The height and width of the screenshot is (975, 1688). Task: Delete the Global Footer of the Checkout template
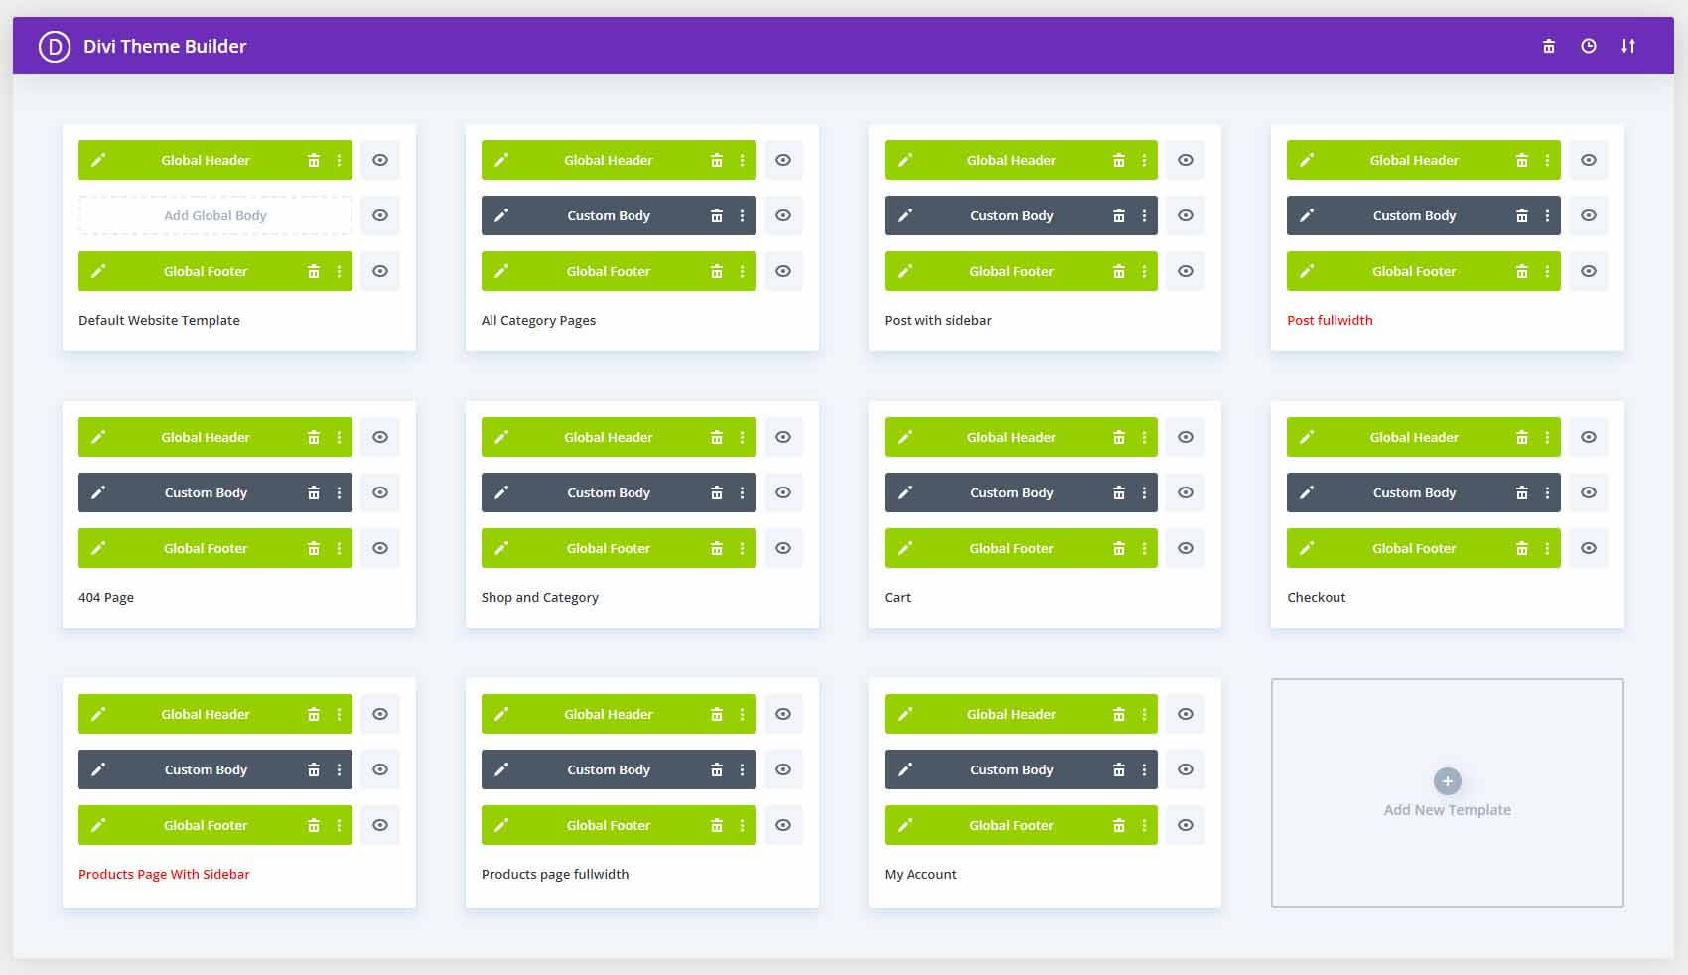[1522, 547]
